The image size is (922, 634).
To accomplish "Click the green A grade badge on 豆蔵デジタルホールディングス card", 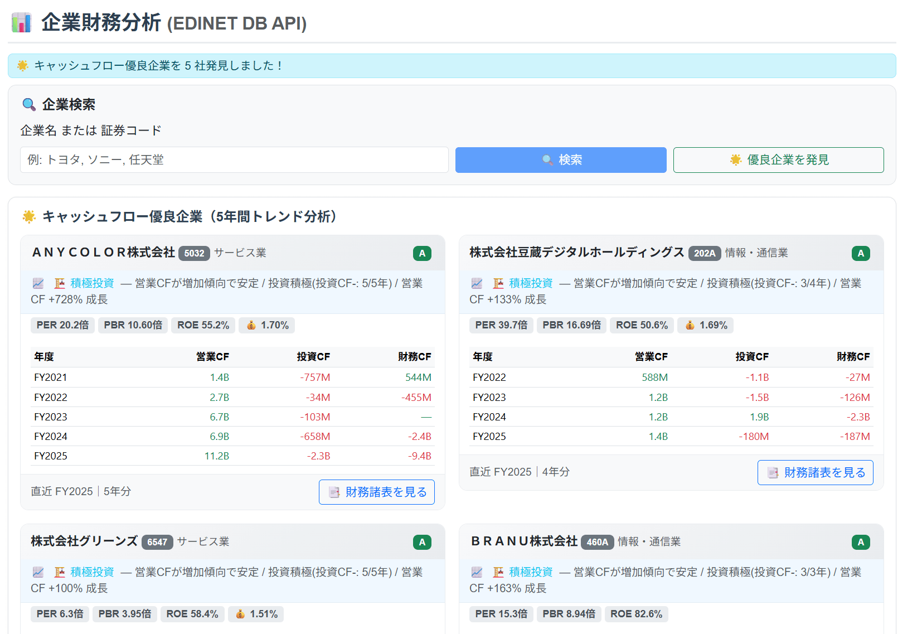I will [x=861, y=253].
